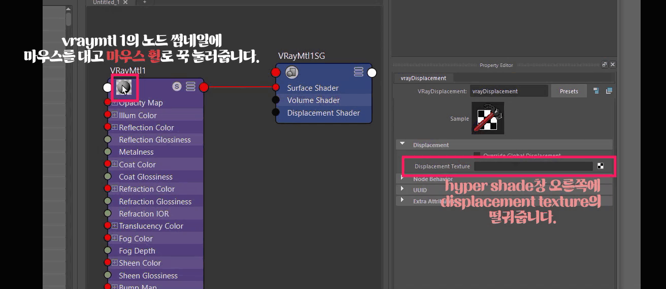The height and width of the screenshot is (289, 666).
Task: Click the Volume Shader input port
Action: 276,100
